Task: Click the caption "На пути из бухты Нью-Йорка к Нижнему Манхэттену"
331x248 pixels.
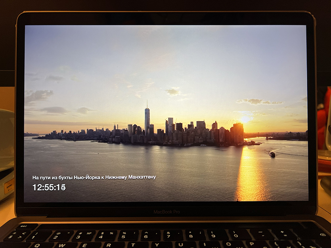Action: point(94,177)
